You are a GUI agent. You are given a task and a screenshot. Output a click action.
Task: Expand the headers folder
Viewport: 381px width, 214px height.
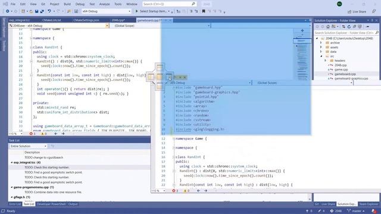coord(326,61)
